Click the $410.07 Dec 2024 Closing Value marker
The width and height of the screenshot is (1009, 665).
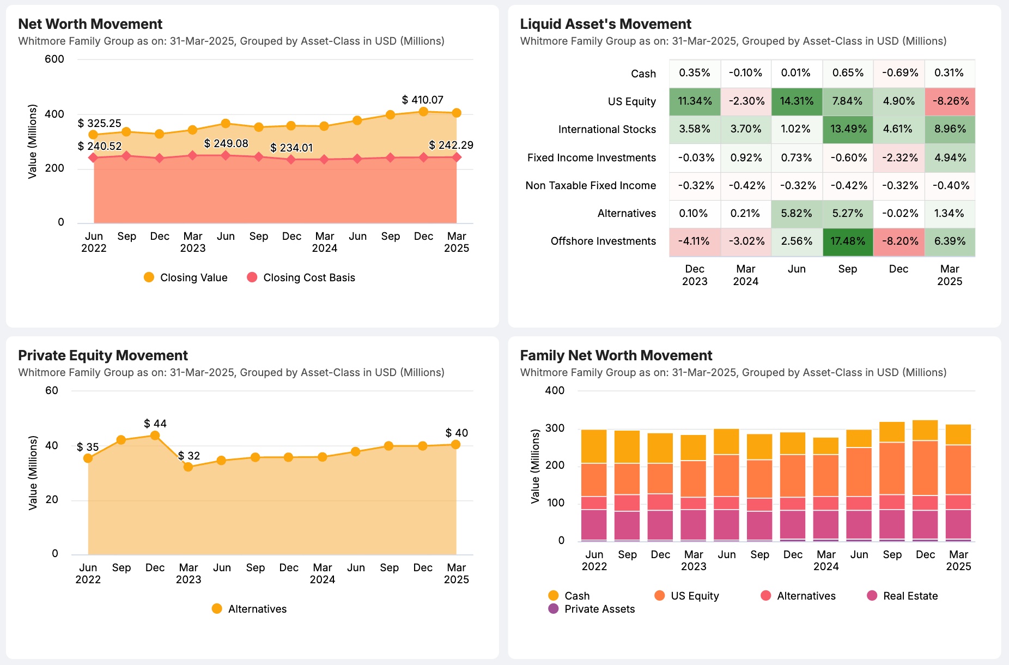(x=424, y=111)
